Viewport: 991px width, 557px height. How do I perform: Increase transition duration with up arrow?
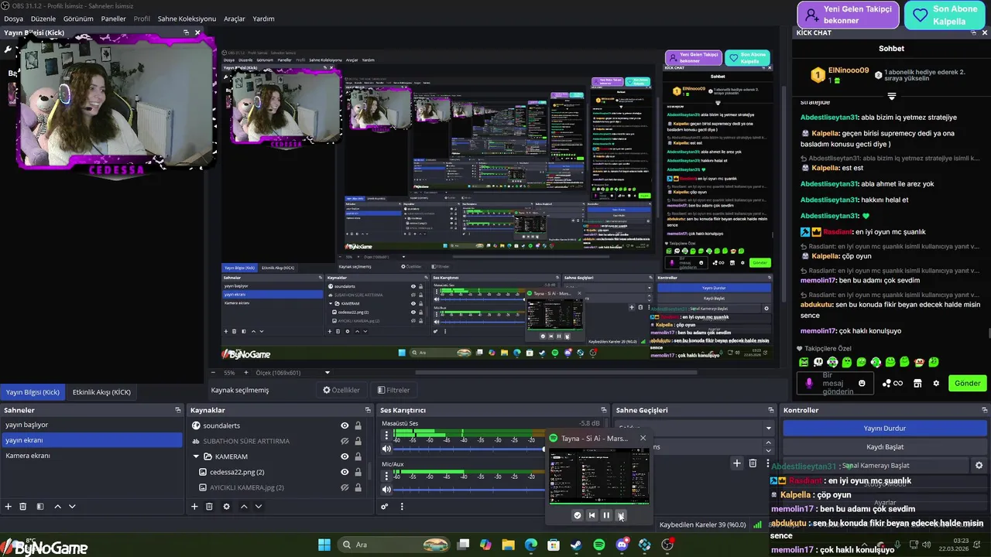coord(768,443)
